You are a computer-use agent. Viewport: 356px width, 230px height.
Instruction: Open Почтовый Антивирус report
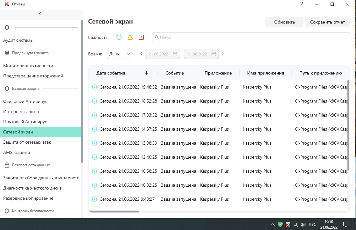(25, 122)
